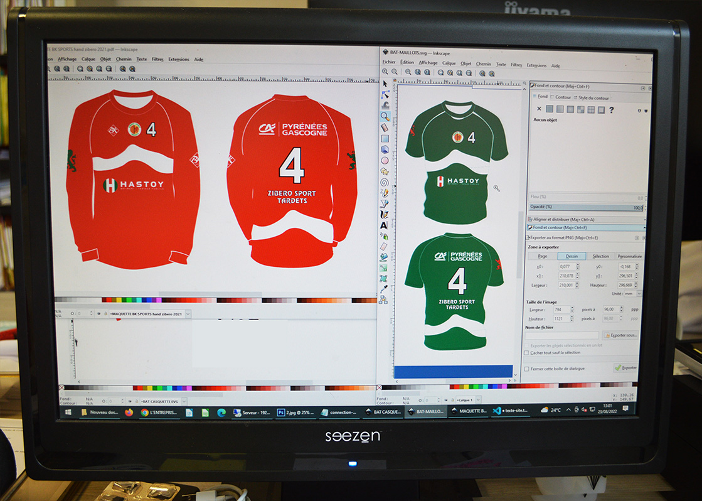Adjust the Opacité (%) slider
Image resolution: width=702 pixels, height=501 pixels.
[585, 207]
